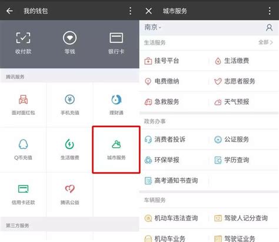Show all 生活服务 via 全部
279x242 pixels.
point(265,42)
